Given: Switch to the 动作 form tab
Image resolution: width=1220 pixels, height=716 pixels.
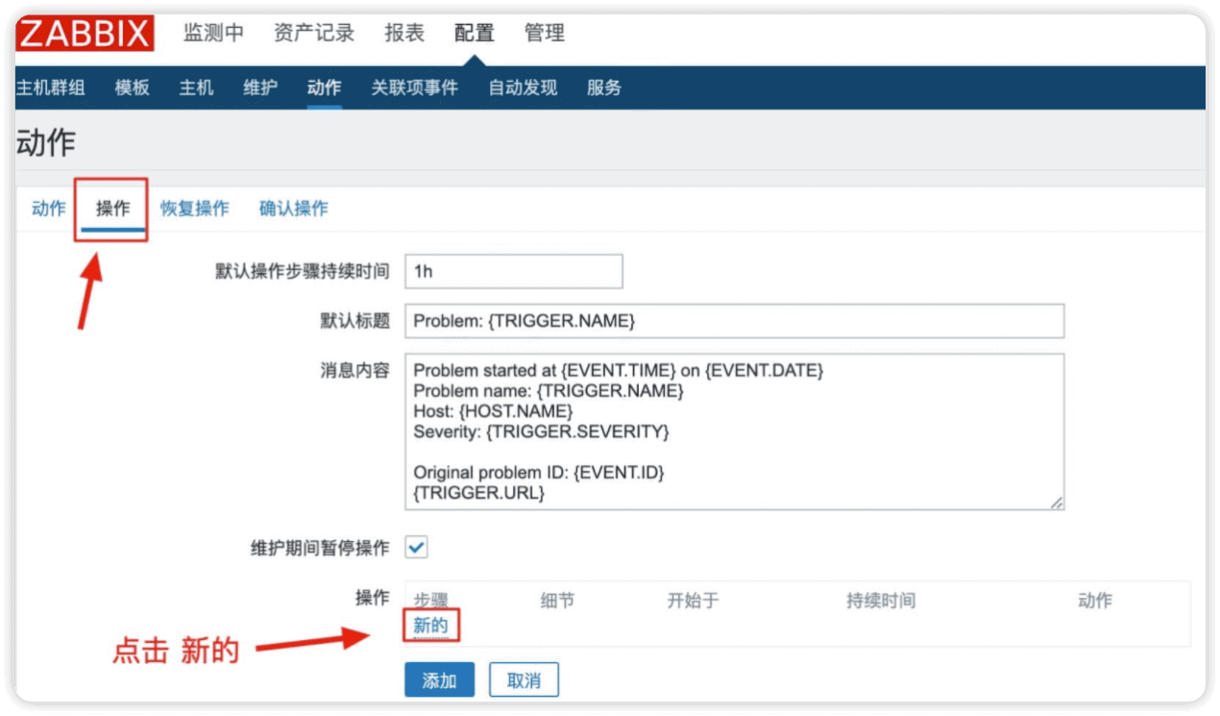Looking at the screenshot, I should click(x=49, y=209).
